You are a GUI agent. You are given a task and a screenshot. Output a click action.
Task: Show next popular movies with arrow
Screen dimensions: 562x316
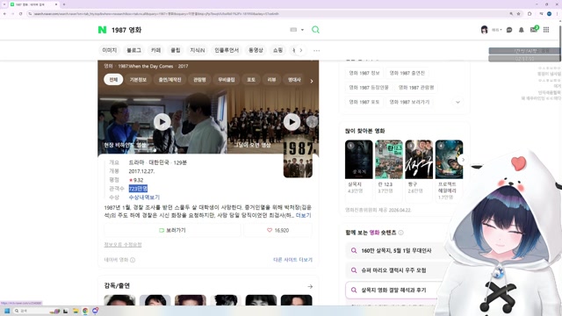tap(463, 160)
